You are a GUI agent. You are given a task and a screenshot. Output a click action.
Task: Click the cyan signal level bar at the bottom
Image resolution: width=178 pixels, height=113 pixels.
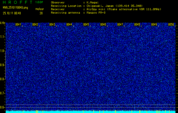coord(91,112)
